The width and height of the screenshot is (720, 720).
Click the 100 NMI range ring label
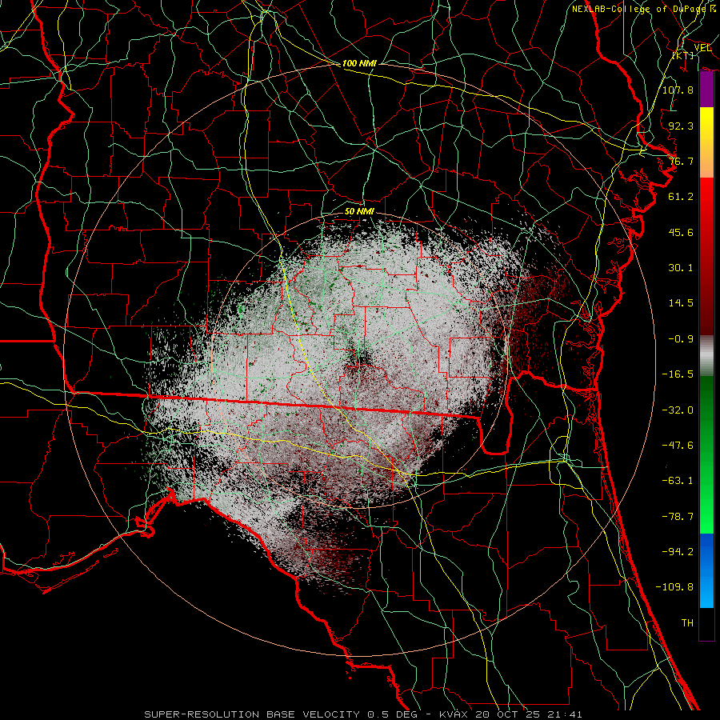pos(359,63)
